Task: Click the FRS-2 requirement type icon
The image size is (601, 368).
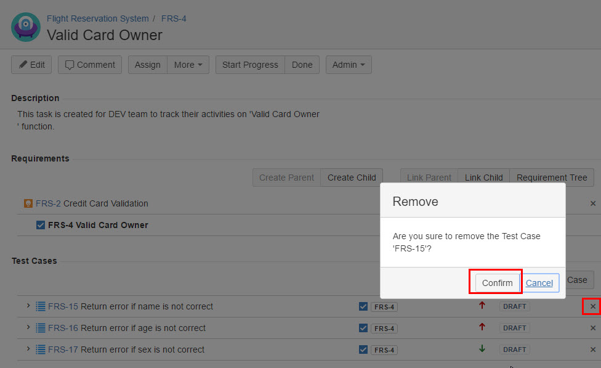Action: pos(28,203)
